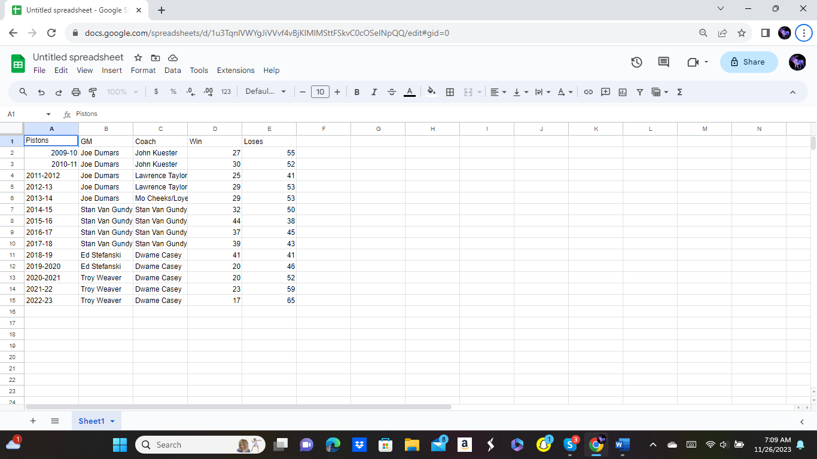The image size is (817, 459).
Task: Open the Data menu
Action: 173,71
